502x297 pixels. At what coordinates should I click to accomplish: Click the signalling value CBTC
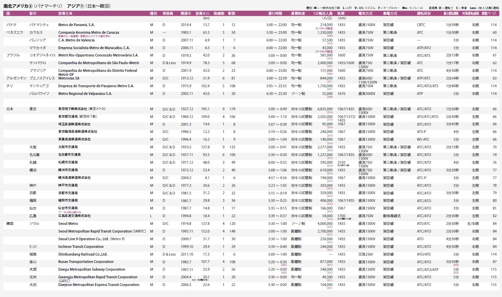(421, 25)
